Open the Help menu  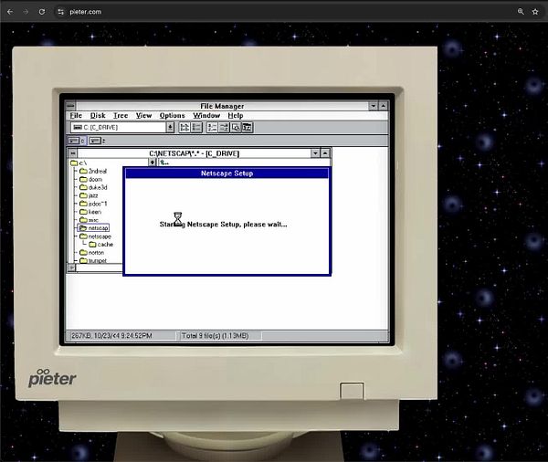236,115
